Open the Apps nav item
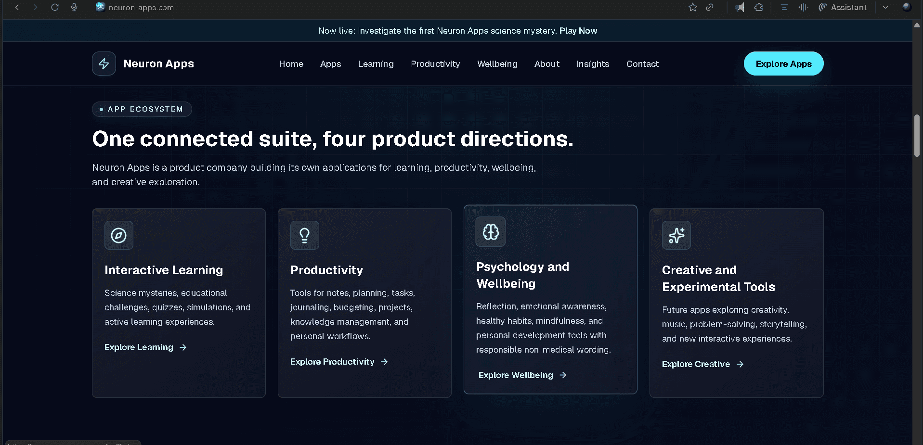This screenshot has width=923, height=445. click(331, 64)
